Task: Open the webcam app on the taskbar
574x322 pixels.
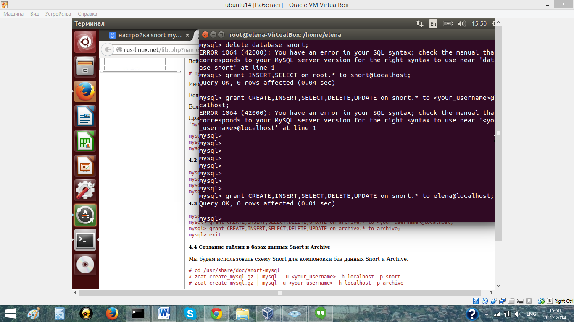Action: pos(86,314)
